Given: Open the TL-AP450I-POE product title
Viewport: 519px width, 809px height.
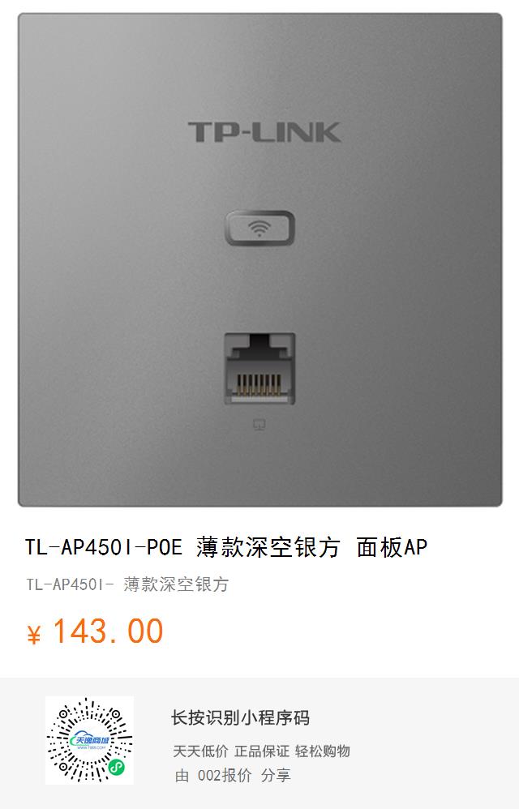Looking at the screenshot, I should (x=226, y=547).
